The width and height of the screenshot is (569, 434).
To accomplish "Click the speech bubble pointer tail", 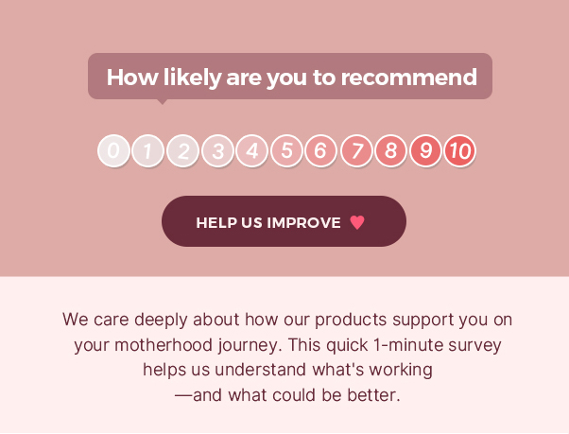I will pos(163,101).
